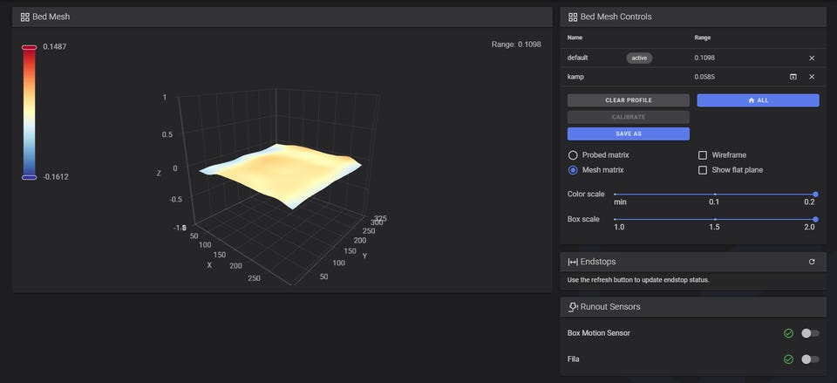Viewport: 837px width, 383px height.
Task: Select the default profile row
Action: pyautogui.click(x=693, y=58)
